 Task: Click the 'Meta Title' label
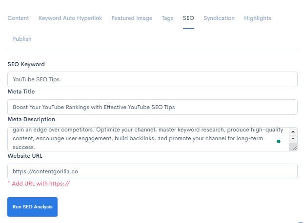[21, 92]
